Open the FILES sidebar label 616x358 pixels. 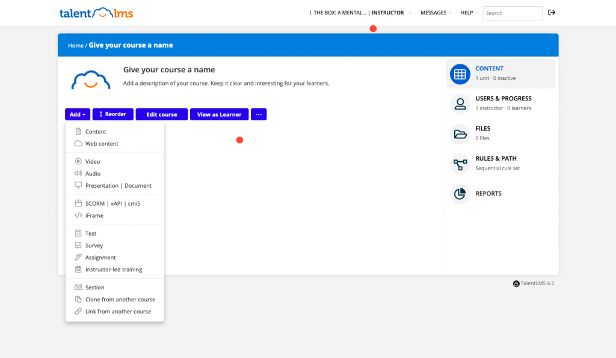(x=483, y=128)
